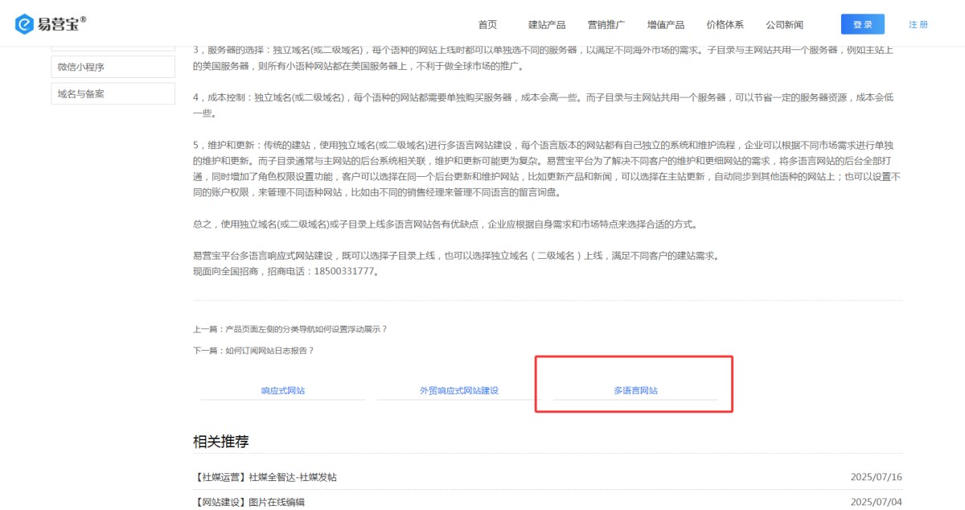Viewport: 965px width, 510px height.
Task: Open the 建站产品 menu
Action: [547, 25]
